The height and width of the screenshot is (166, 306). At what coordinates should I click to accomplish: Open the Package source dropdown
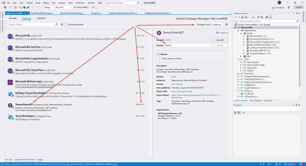coord(218,24)
